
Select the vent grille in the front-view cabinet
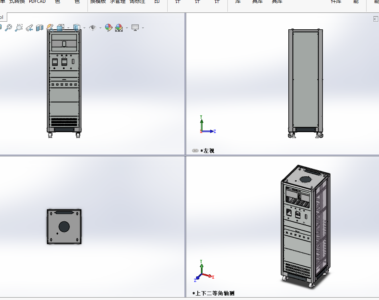64,122
